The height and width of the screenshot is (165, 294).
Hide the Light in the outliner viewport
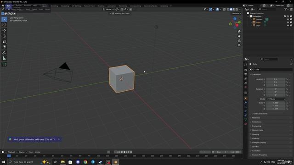288,25
